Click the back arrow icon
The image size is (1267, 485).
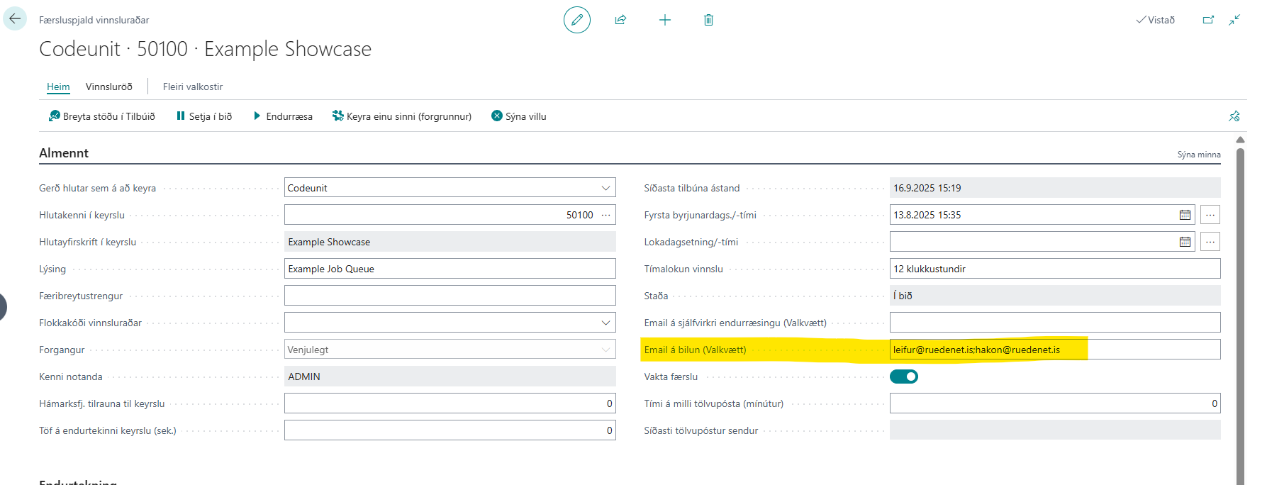(x=15, y=19)
